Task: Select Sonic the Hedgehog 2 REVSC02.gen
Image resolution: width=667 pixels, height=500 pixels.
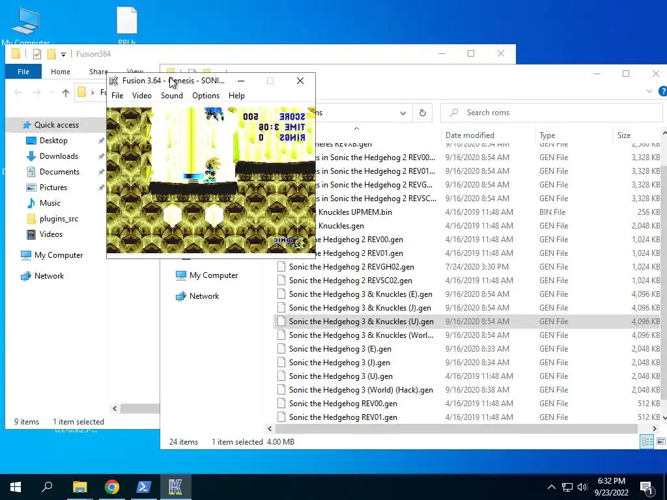Action: tap(350, 281)
